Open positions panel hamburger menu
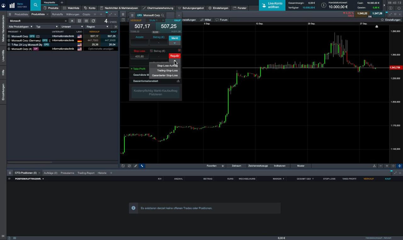 [10, 173]
